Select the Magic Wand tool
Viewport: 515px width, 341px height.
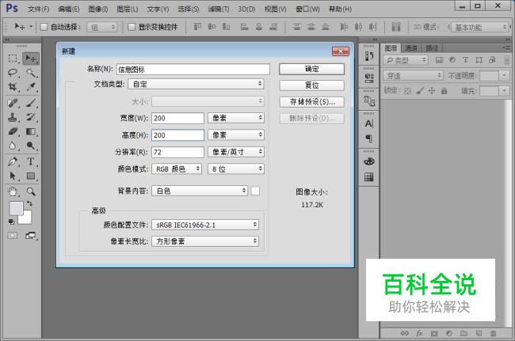point(31,73)
